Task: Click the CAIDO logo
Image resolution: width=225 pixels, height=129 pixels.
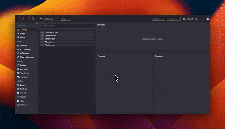Action: click(x=26, y=19)
